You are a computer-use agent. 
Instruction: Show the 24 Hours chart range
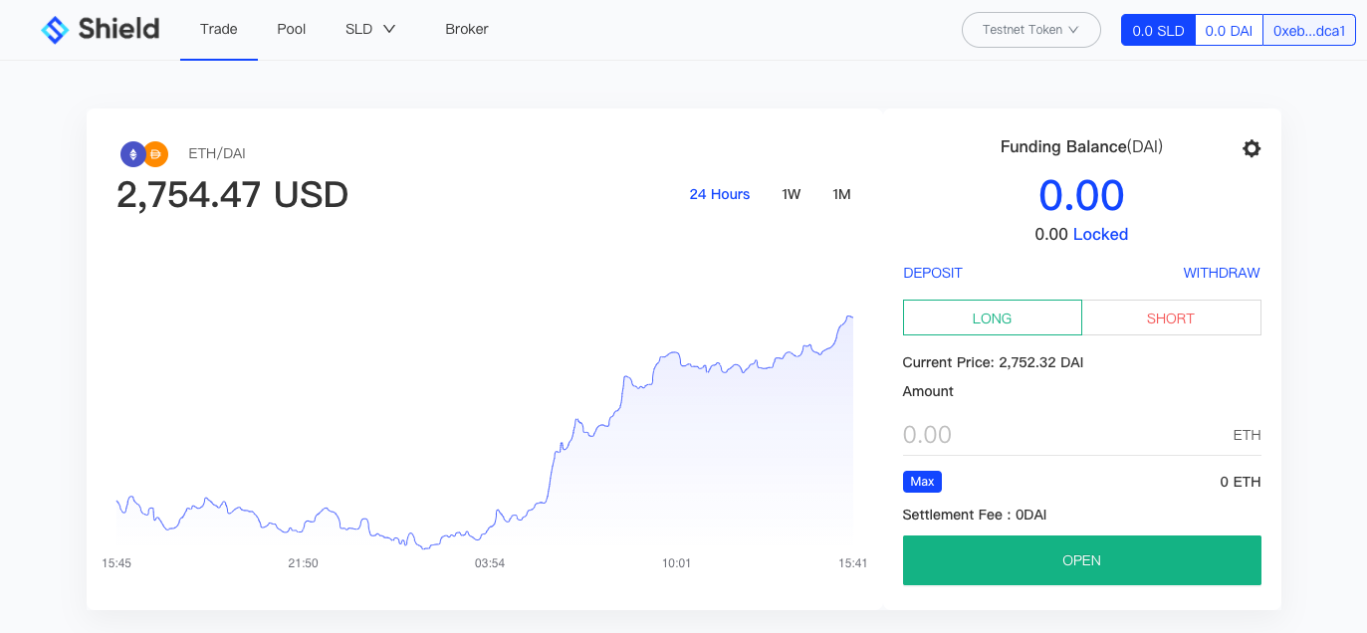coord(719,194)
